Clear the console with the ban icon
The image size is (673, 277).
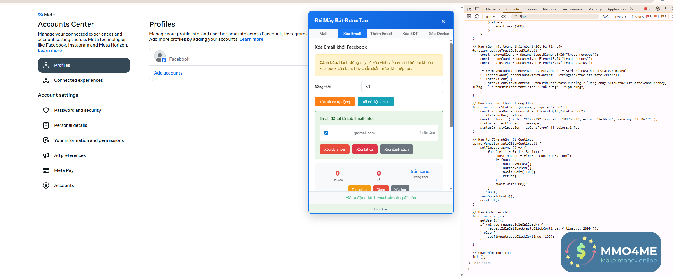(x=477, y=16)
